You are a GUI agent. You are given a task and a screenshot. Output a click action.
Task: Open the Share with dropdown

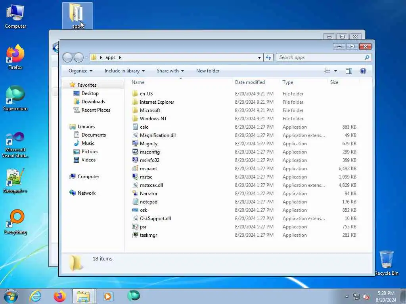[170, 71]
